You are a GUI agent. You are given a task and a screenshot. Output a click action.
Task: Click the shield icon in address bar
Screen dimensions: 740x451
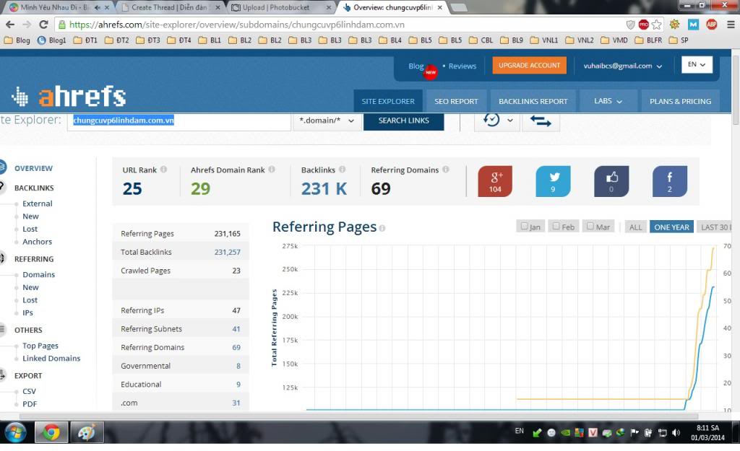[630, 25]
